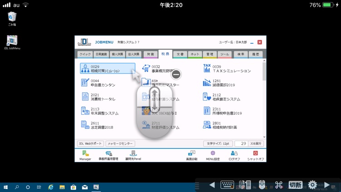Click the job number input field
The image size is (341, 192).
(241, 144)
